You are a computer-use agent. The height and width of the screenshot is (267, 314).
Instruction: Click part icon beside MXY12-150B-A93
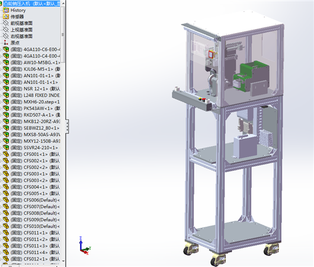pyautogui.click(x=6, y=141)
